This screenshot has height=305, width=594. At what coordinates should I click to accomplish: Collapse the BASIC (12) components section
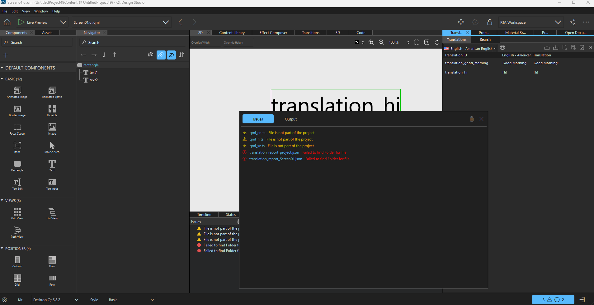point(2,79)
